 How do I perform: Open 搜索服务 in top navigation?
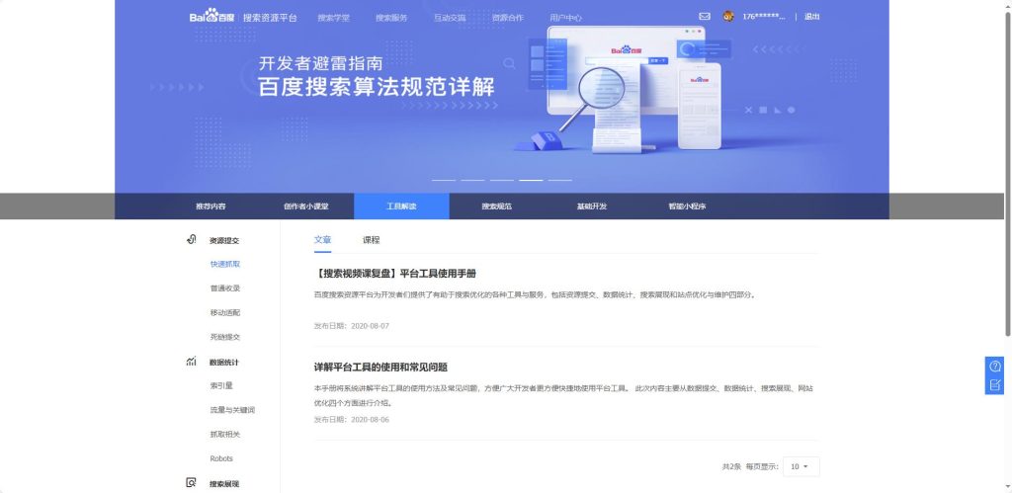point(391,18)
